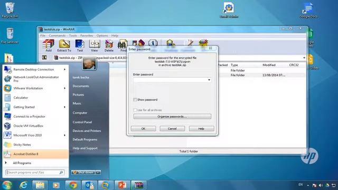Screen dimensions: 338x190
Task: Click the user account picture in Start menu
Action: pyautogui.click(x=89, y=63)
